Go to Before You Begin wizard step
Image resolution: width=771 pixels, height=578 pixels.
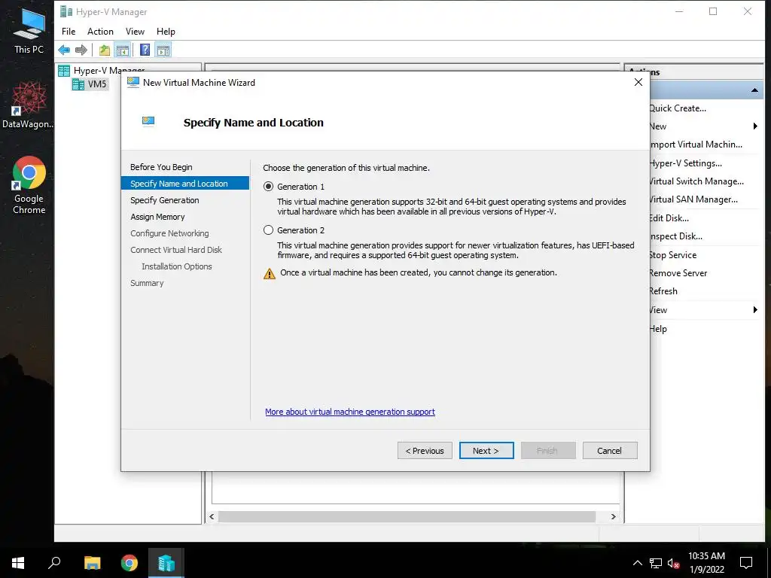[x=161, y=167]
